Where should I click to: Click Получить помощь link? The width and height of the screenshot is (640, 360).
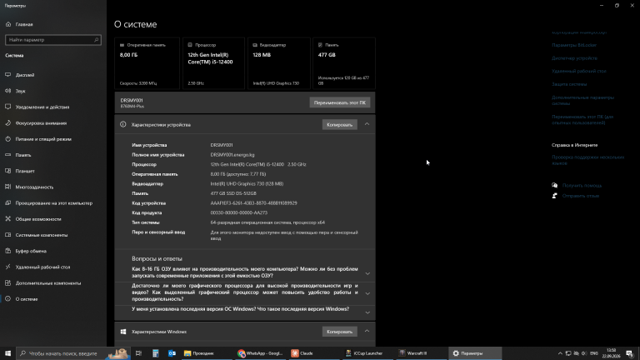582,185
